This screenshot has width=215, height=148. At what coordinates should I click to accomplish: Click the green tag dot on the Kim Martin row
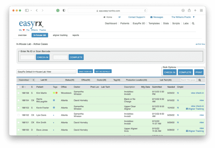pyautogui.click(x=54, y=93)
